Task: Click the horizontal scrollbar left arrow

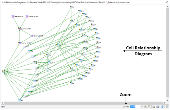Action: 3,103
